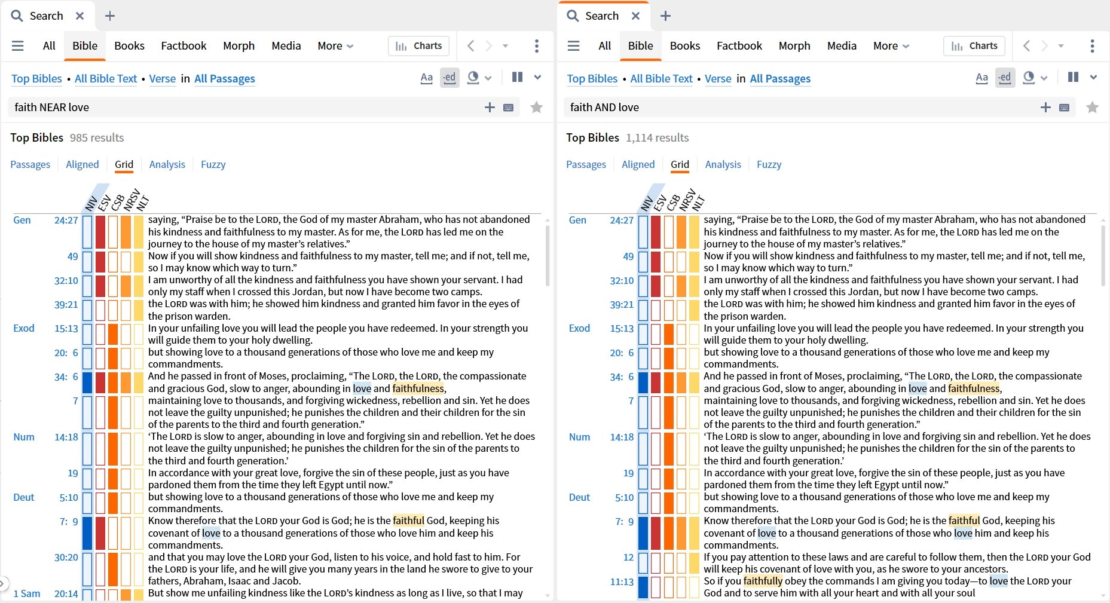Toggle match all word forms -ed in right panel
This screenshot has height=603, width=1110.
click(1005, 78)
